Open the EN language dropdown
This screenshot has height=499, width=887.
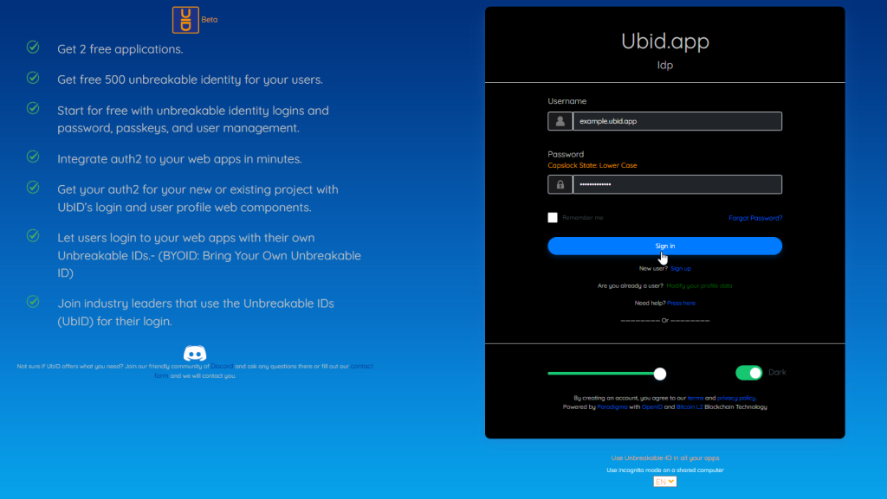click(x=664, y=481)
